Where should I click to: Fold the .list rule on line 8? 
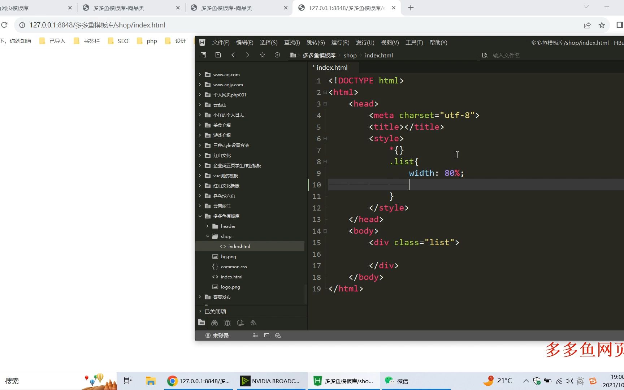[325, 162]
